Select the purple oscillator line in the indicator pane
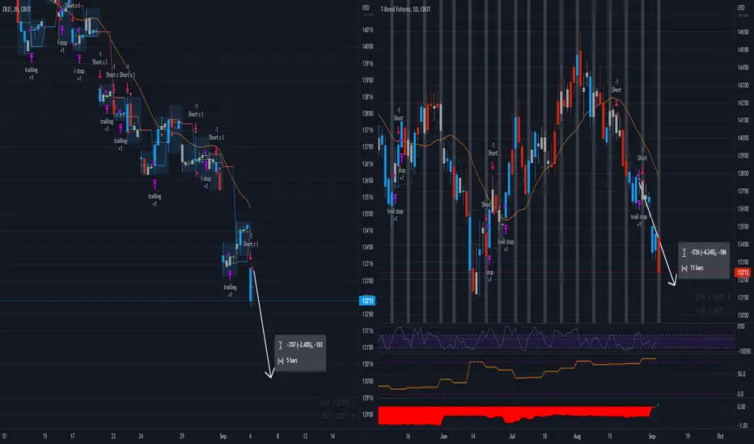This screenshot has width=754, height=444. (x=517, y=338)
